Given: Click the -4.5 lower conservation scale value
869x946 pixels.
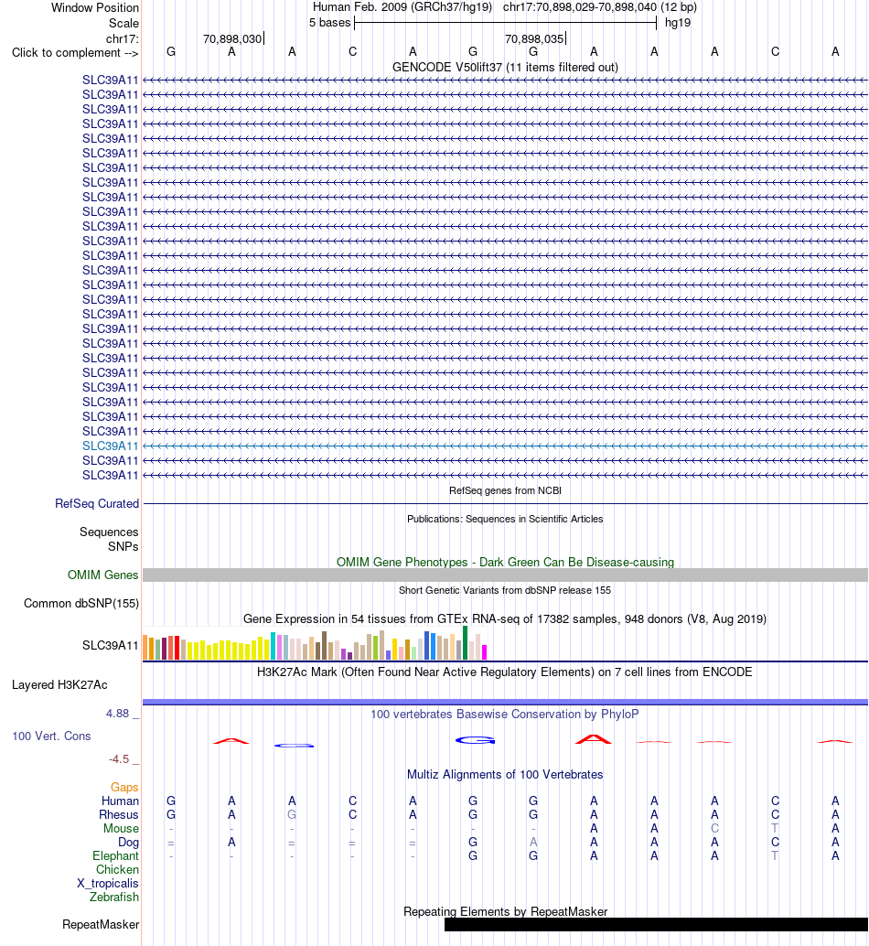Looking at the screenshot, I should 119,759.
